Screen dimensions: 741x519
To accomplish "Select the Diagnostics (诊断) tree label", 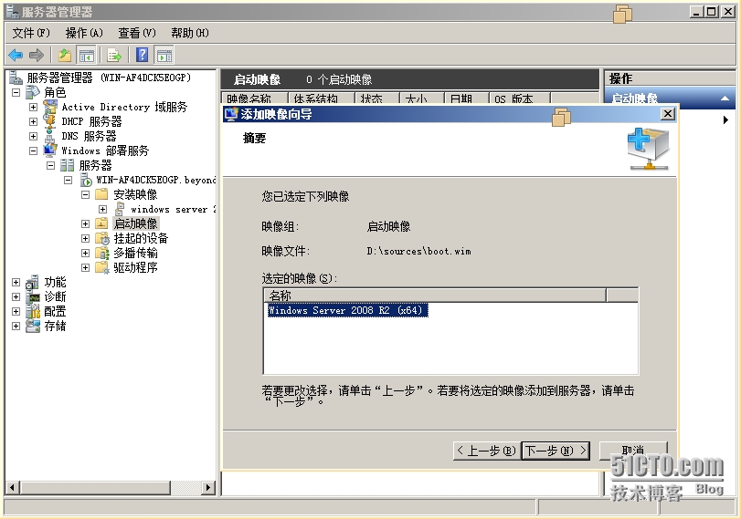I will point(56,296).
